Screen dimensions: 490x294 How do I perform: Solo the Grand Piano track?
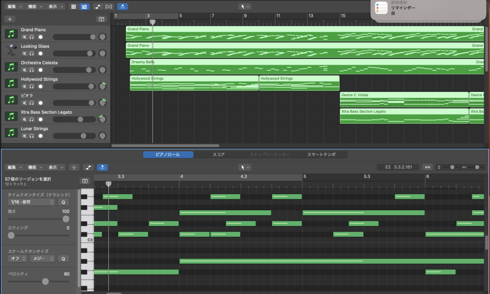32,37
